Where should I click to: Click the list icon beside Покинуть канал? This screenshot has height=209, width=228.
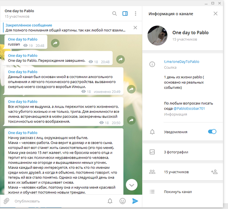(x=152, y=192)
